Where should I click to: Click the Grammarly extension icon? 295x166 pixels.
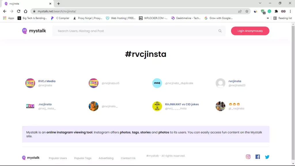269,11
